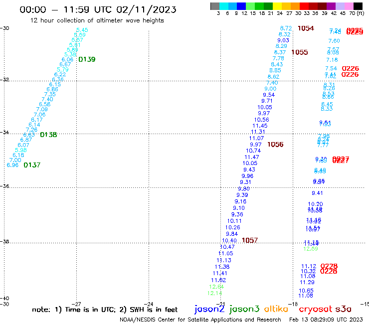Click wave height value 10.74
The width and height of the screenshot is (369, 324).
253,151
